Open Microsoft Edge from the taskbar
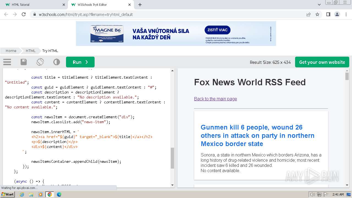This screenshot has height=198, width=352. (59, 194)
